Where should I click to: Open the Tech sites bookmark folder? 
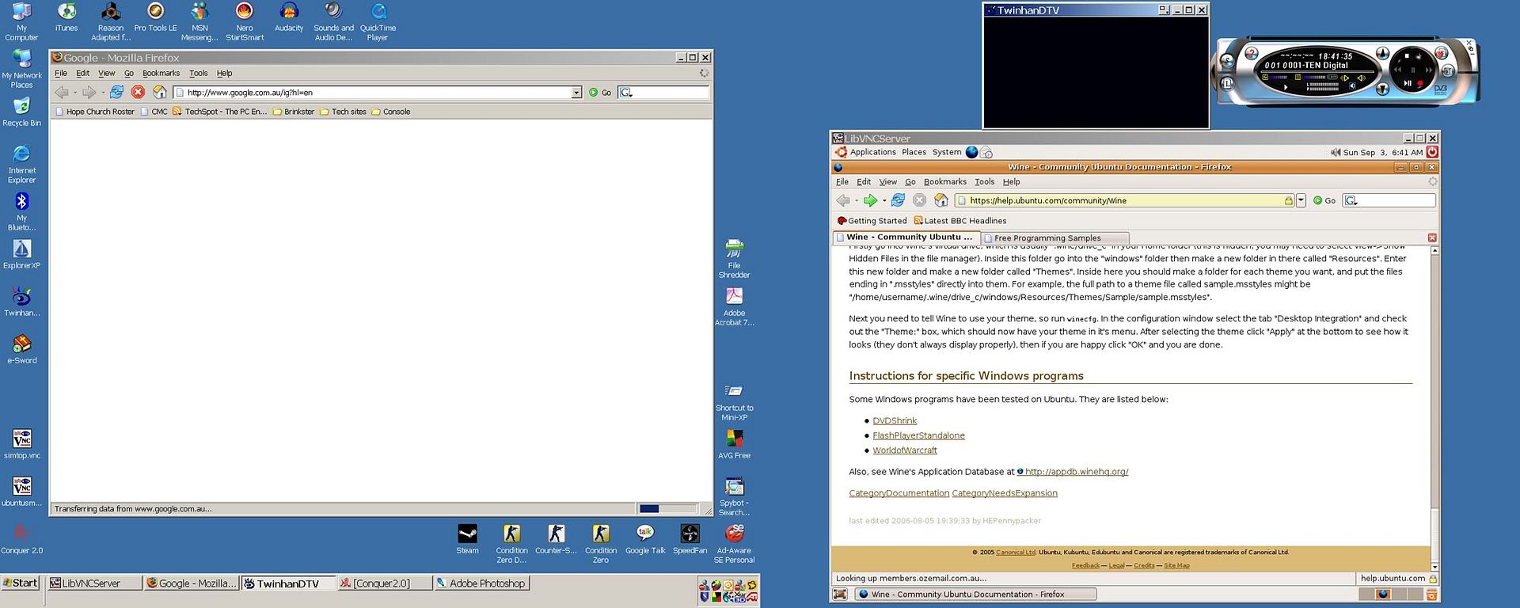pyautogui.click(x=343, y=112)
